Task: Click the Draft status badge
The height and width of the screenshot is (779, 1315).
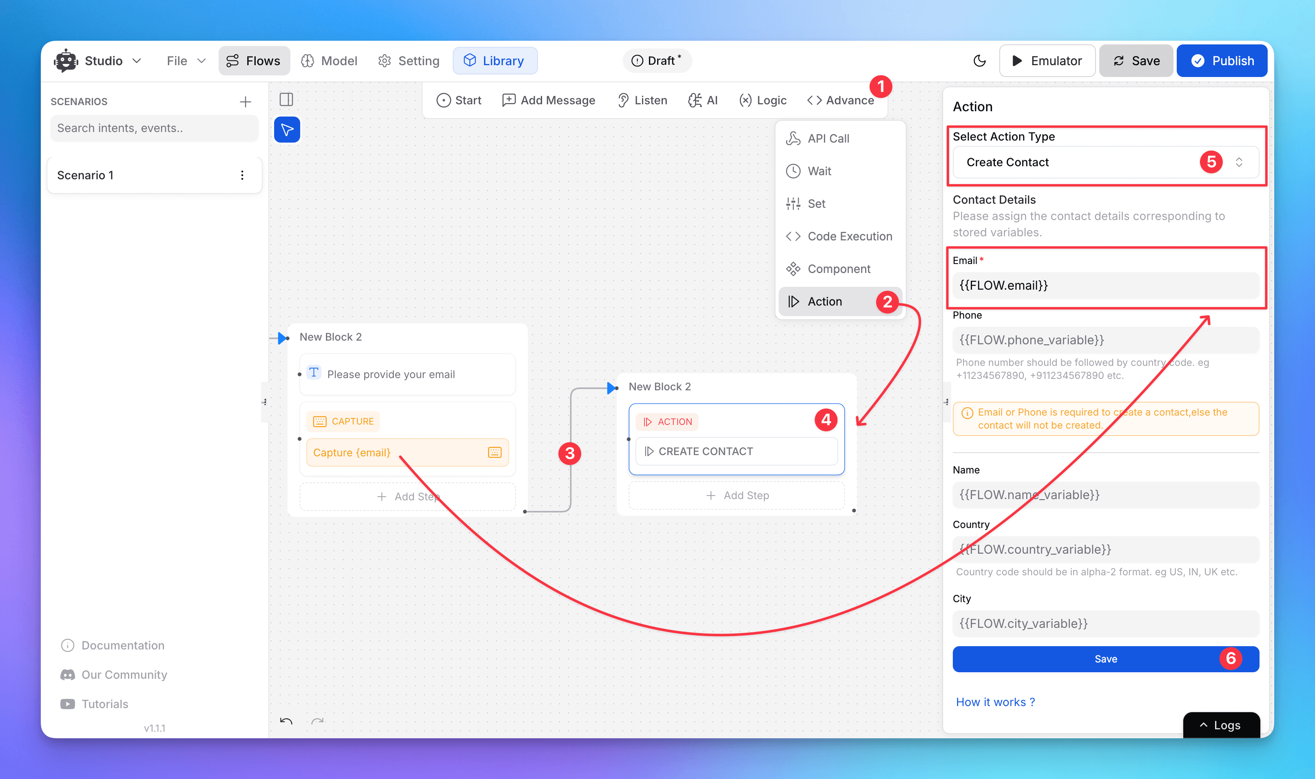Action: point(657,60)
